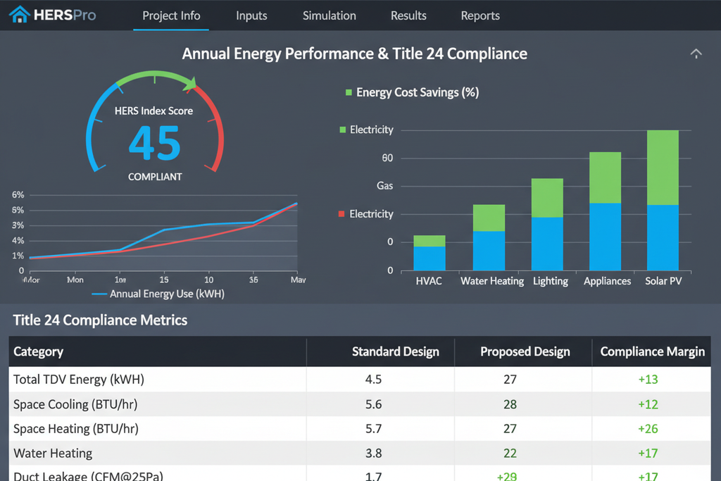Click the 22 Proposed Design value

[x=510, y=454]
